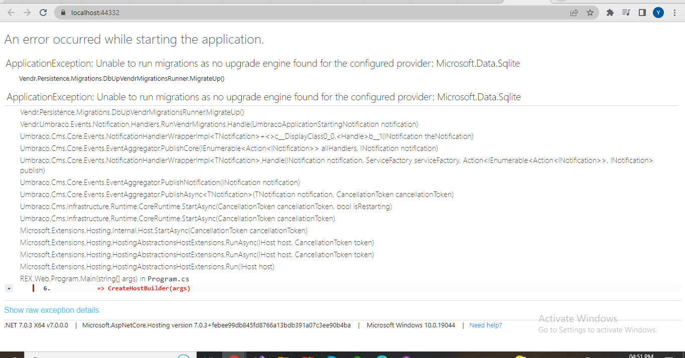This screenshot has height=358, width=685.
Task: Click the Microsoft Windows 10.0.19044 text
Action: 411,325
